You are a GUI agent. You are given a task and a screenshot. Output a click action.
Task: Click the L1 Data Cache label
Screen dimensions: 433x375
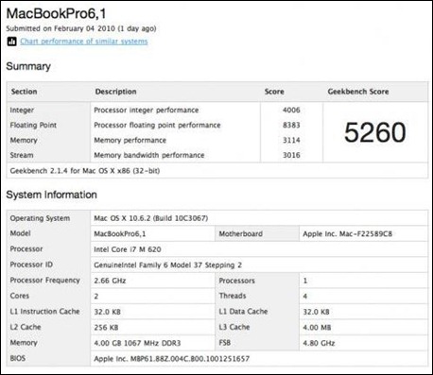pos(243,312)
